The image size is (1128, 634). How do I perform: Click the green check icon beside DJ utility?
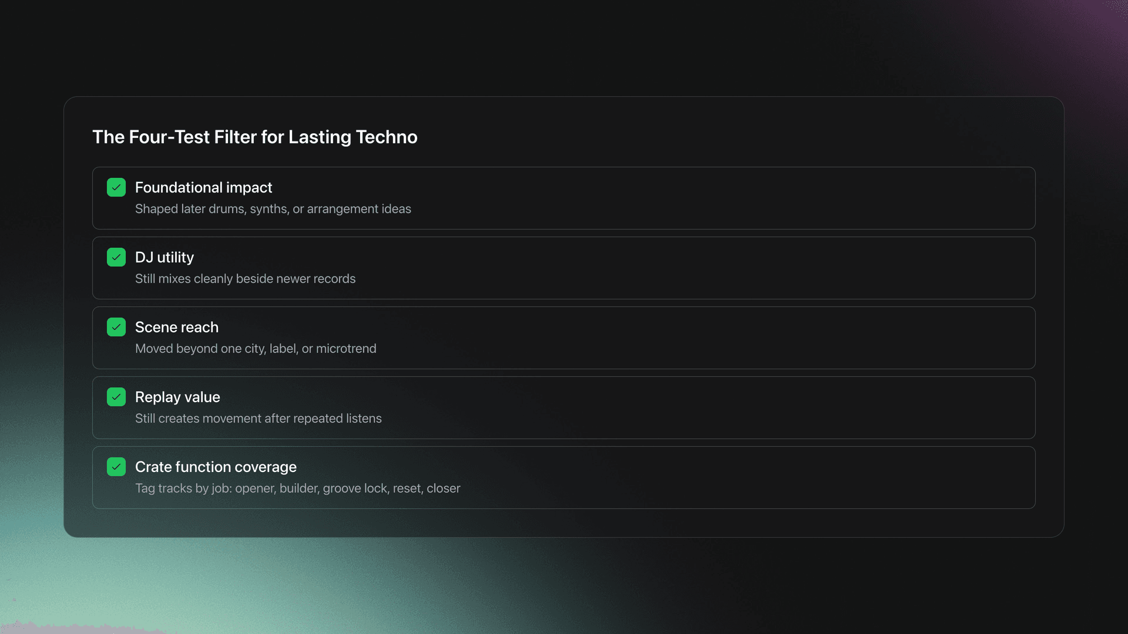pyautogui.click(x=116, y=257)
